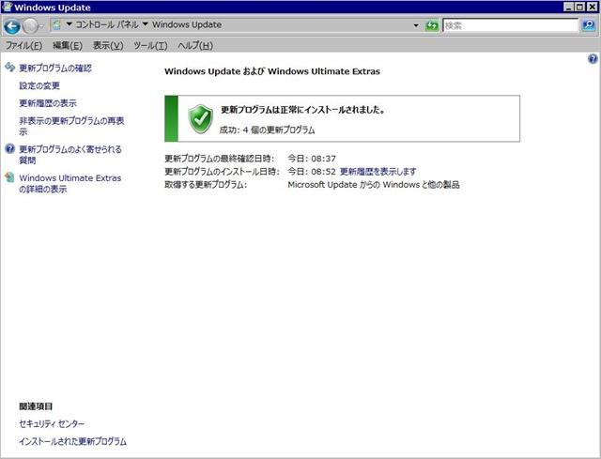The width and height of the screenshot is (601, 459).
Task: Click the 今日: 08:37 timestamp
Action: coord(312,159)
